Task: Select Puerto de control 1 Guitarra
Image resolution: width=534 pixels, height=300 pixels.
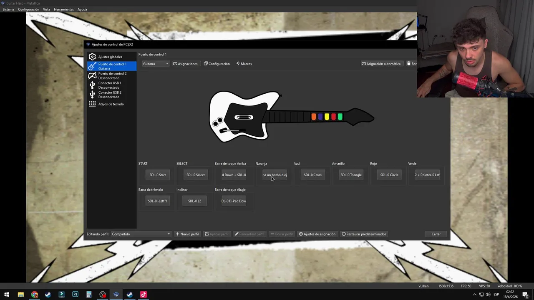Action: (111, 66)
